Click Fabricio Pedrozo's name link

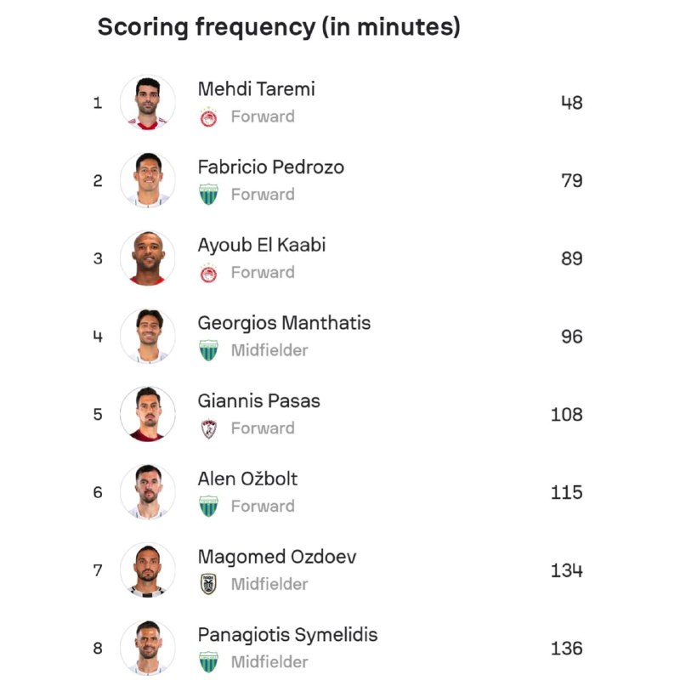tap(270, 167)
